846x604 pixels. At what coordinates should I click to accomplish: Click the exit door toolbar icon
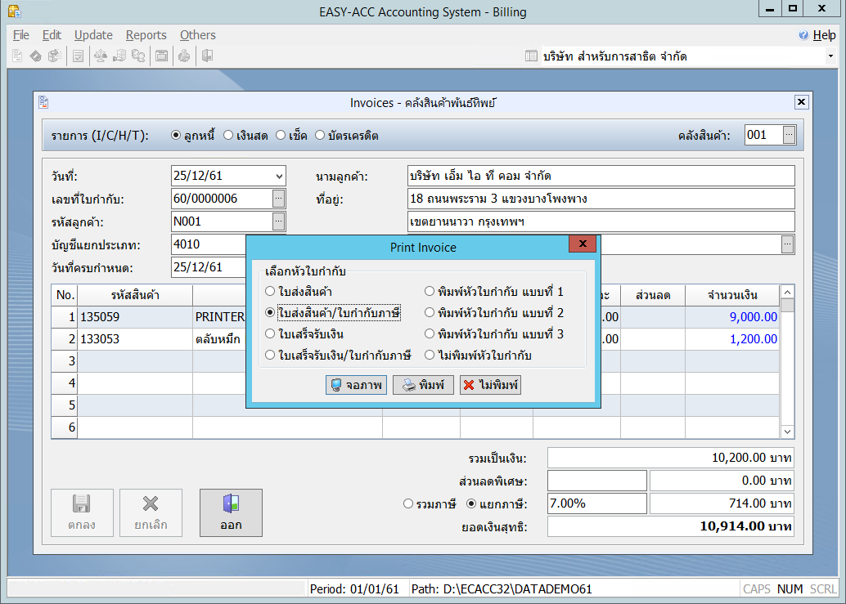207,56
